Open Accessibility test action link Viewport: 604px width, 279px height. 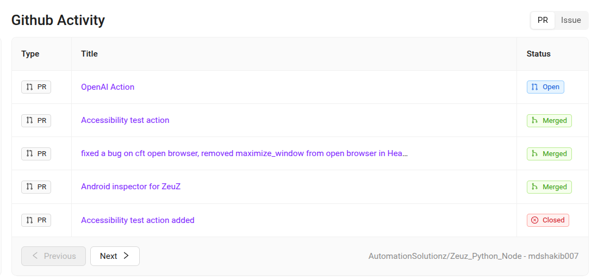[x=125, y=120]
